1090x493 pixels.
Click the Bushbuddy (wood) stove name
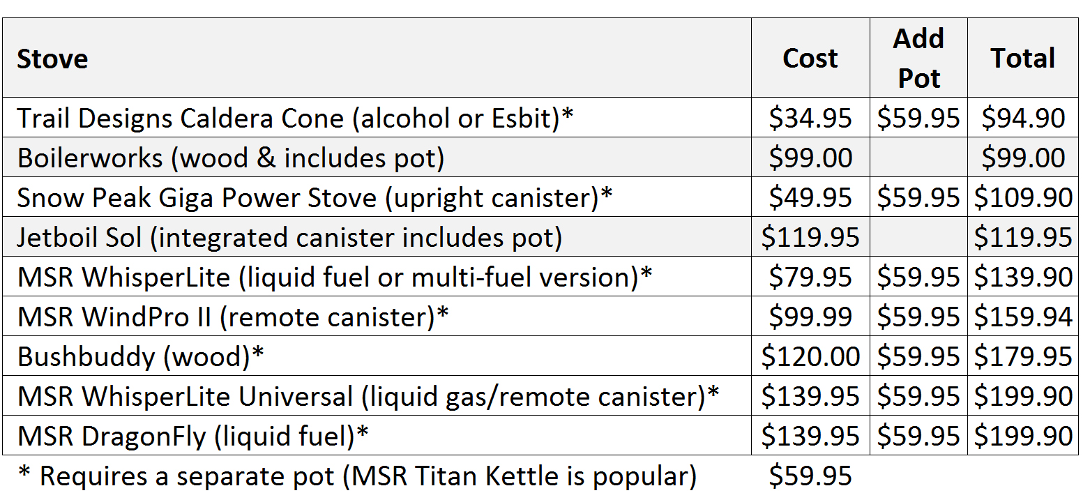(x=141, y=357)
